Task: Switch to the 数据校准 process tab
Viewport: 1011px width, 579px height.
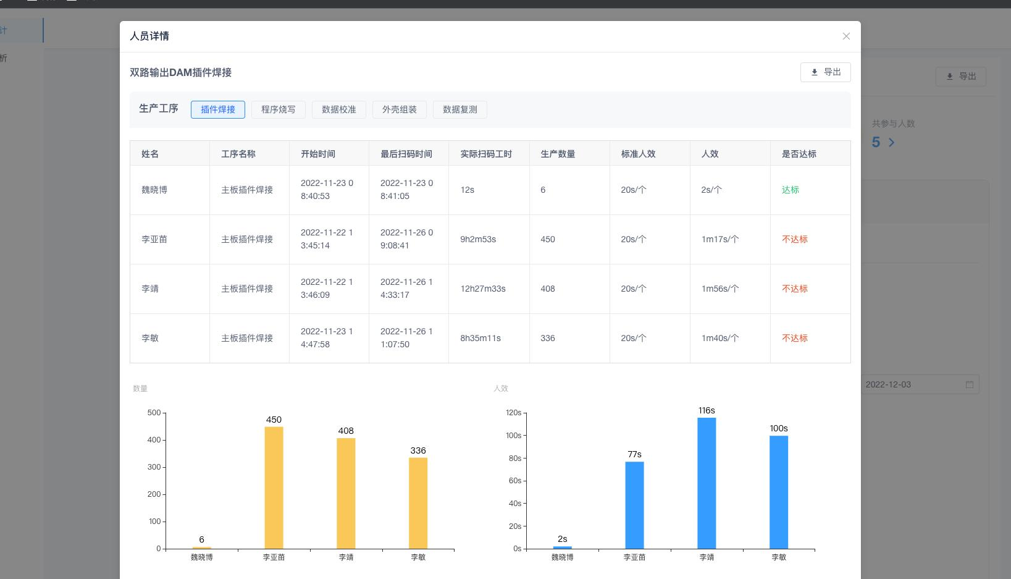Action: coord(339,109)
